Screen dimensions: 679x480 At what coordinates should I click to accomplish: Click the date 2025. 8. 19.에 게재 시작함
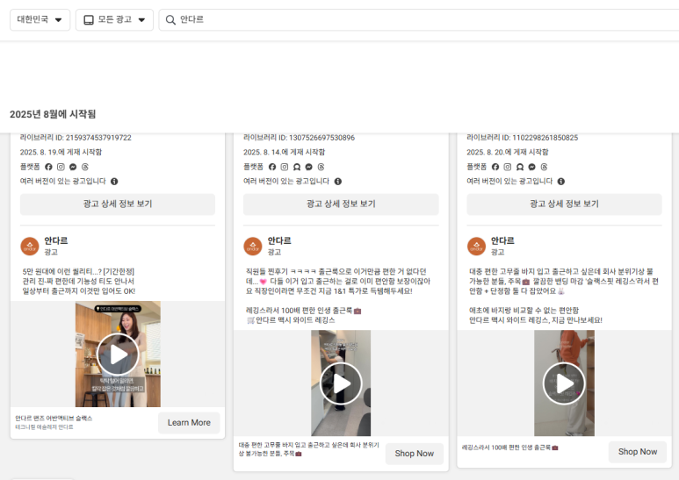tap(61, 152)
